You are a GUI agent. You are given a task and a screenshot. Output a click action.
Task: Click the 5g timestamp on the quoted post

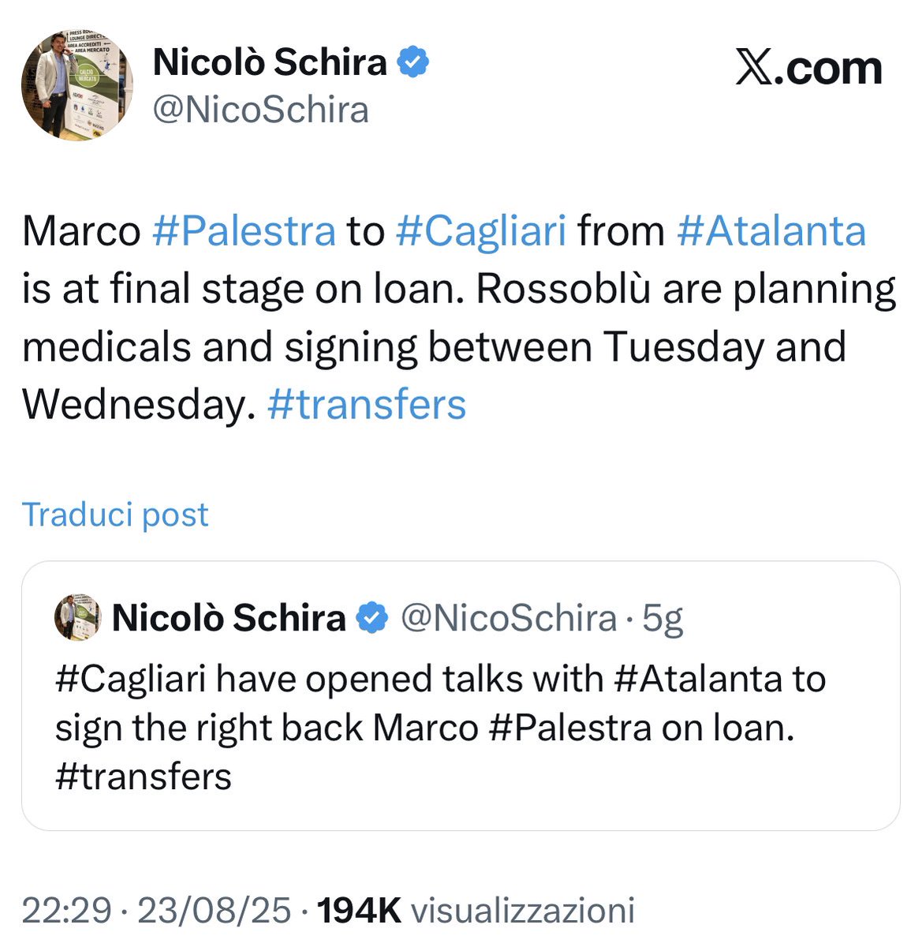[663, 618]
